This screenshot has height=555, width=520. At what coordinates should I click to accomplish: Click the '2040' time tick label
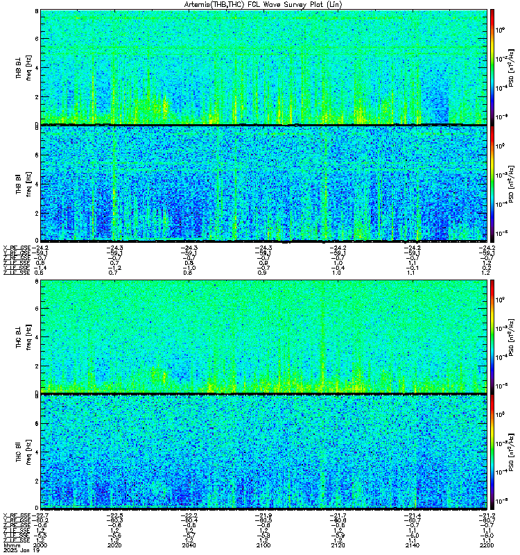click(x=189, y=545)
